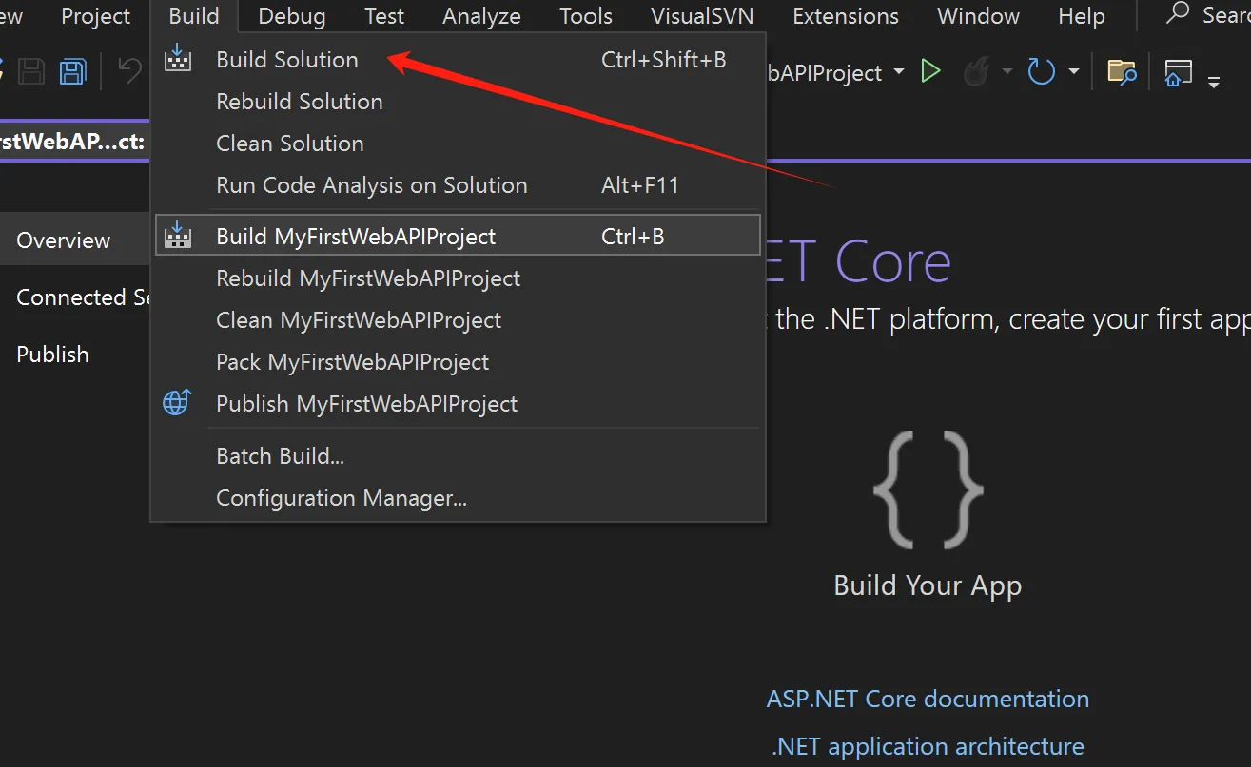Open the Build menu in menu bar

tap(194, 16)
